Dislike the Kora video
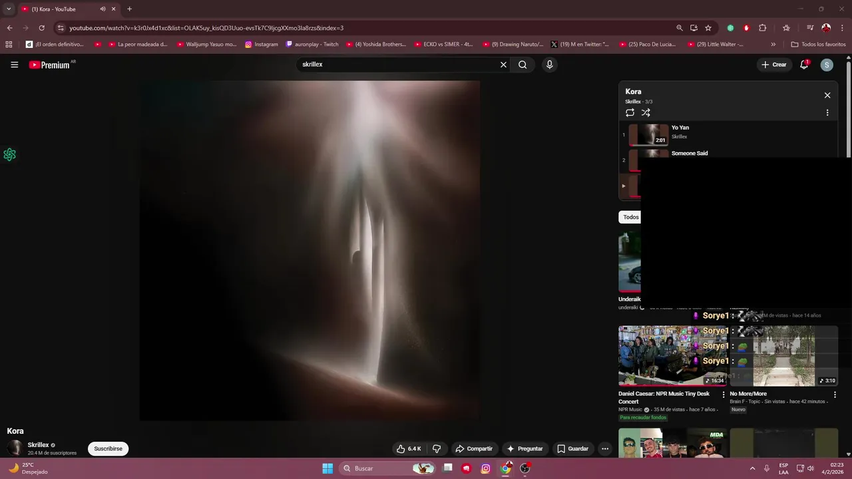The image size is (852, 479). coord(437,449)
